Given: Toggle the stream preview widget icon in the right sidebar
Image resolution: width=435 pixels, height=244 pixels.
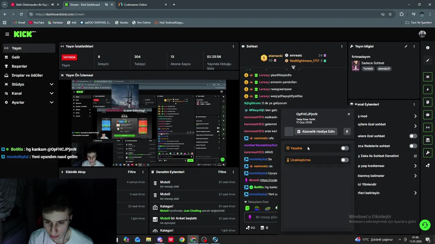Looking at the screenshot, I should pos(428,77).
